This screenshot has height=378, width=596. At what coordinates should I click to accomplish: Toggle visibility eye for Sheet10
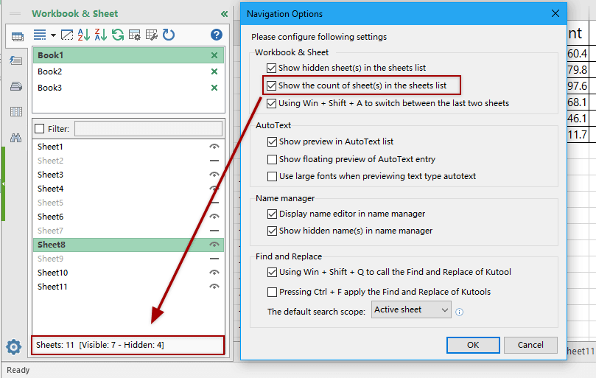pyautogui.click(x=214, y=273)
